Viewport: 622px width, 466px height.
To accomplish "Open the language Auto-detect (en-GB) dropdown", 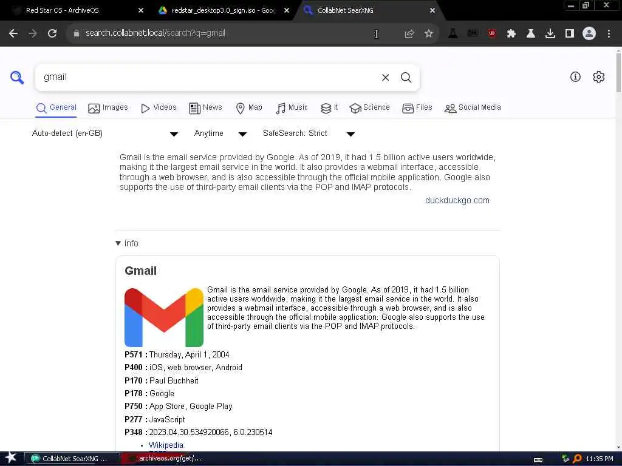I will coord(104,133).
